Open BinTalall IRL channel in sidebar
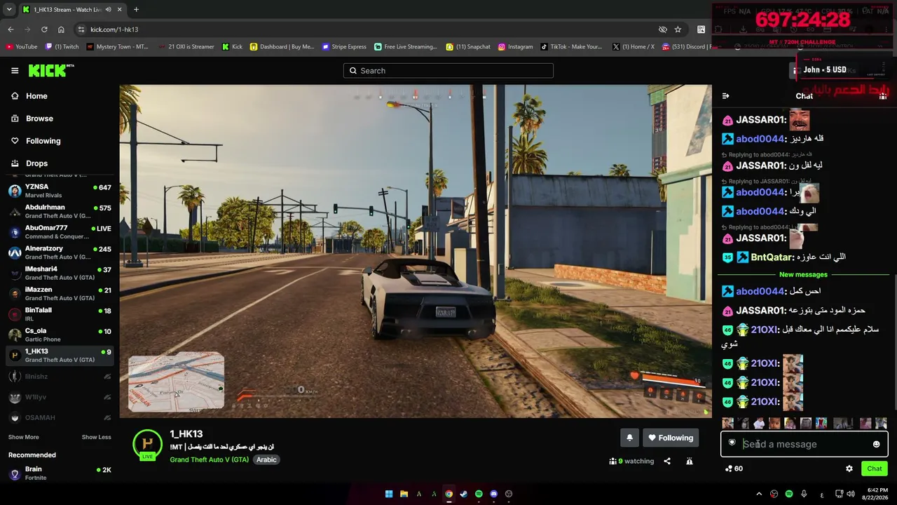This screenshot has width=897, height=505. [x=60, y=314]
